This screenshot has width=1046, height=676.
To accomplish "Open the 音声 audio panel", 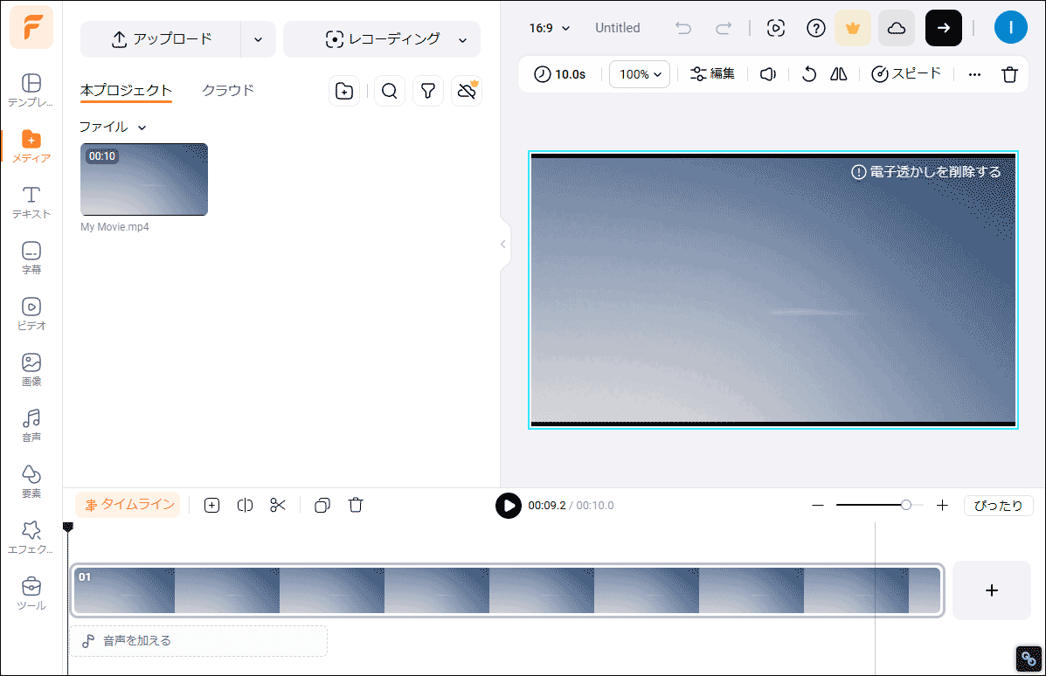I will 31,426.
